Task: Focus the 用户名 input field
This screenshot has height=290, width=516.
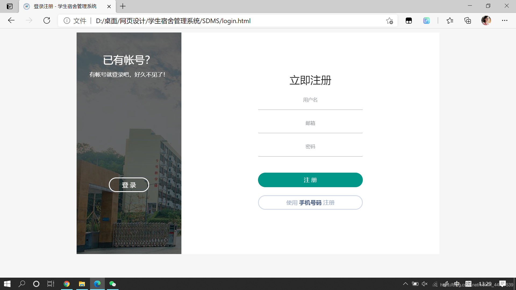Action: click(310, 100)
